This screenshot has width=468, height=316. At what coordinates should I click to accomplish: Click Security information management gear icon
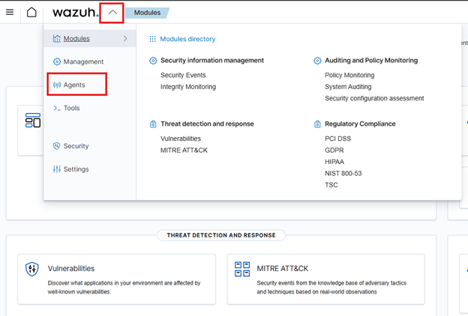(153, 61)
